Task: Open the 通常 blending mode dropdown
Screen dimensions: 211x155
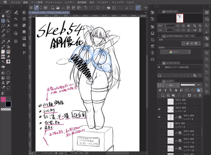Action: tap(172, 85)
